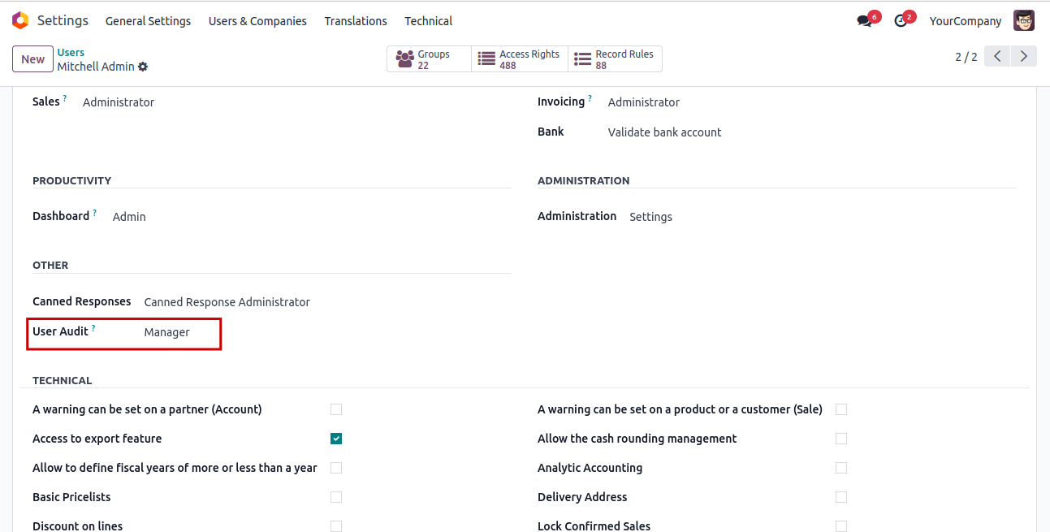The width and height of the screenshot is (1050, 532).
Task: Open the Users & Companies menu
Action: (257, 21)
